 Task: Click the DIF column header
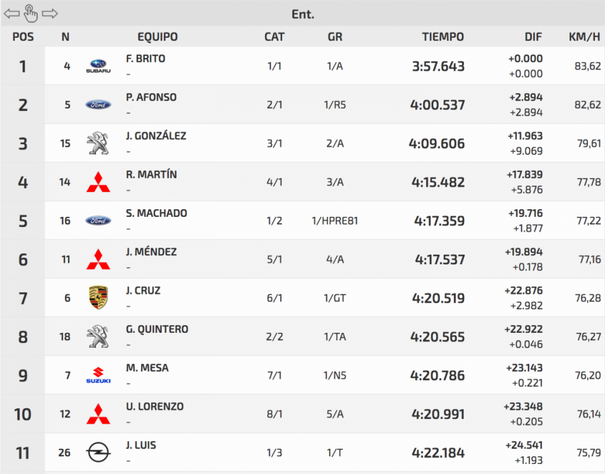click(533, 37)
